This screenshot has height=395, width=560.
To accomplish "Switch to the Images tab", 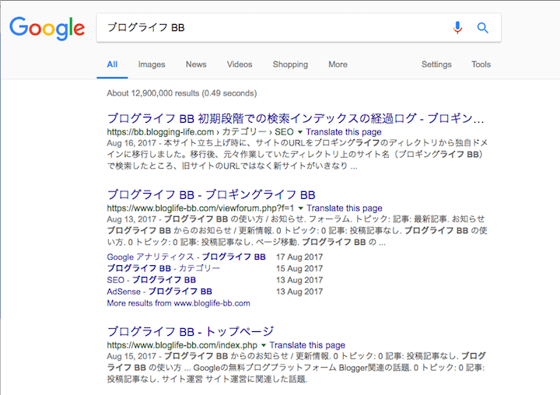I will tap(152, 65).
